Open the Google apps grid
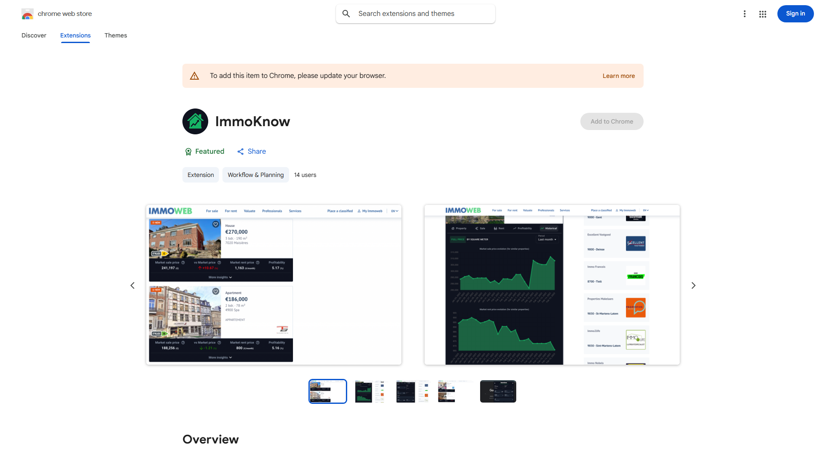The height and width of the screenshot is (465, 826). coord(763,14)
